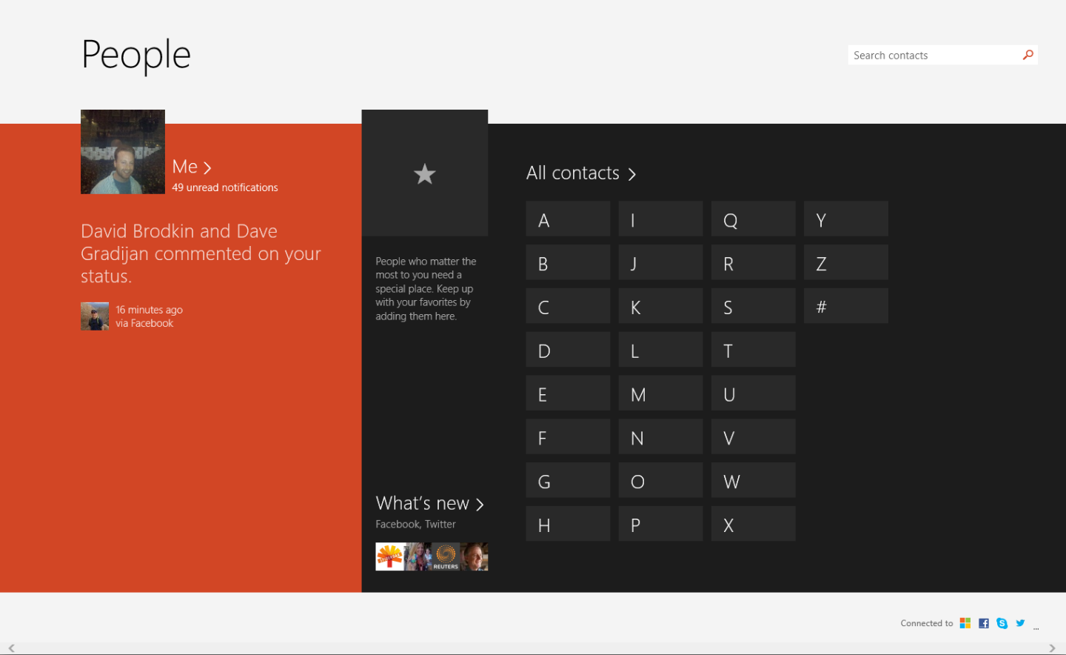Click inside the Search contacts field
Image resolution: width=1066 pixels, height=655 pixels.
[x=925, y=54]
